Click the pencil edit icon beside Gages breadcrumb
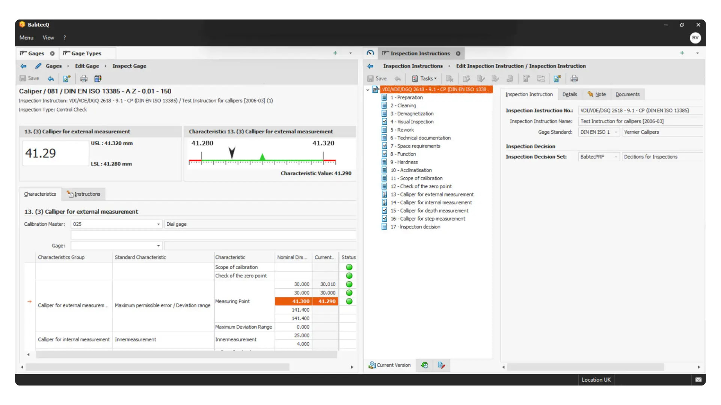Viewport: 721px width, 405px height. point(38,66)
